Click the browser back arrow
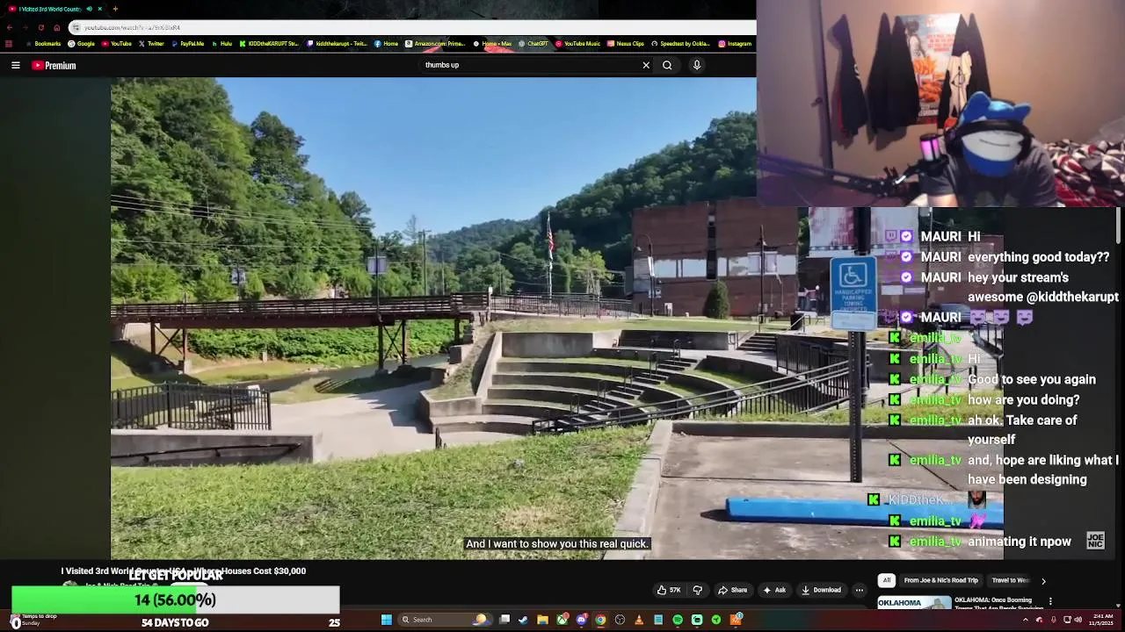Screen dimensions: 1125x632 point(9,27)
